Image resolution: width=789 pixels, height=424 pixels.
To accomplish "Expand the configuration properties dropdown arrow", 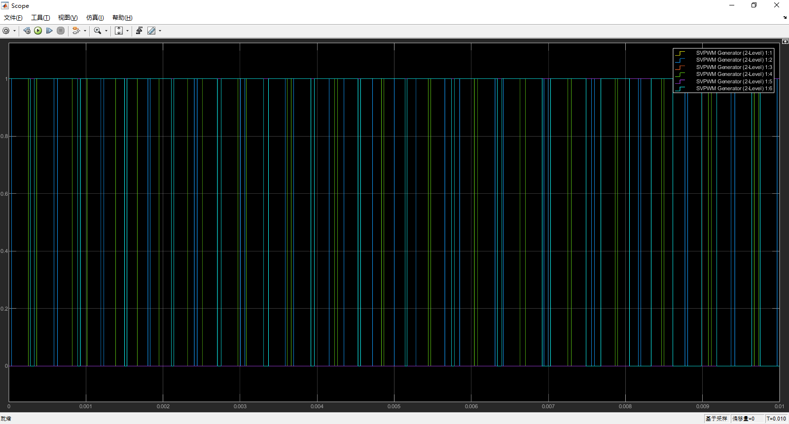I will click(14, 31).
